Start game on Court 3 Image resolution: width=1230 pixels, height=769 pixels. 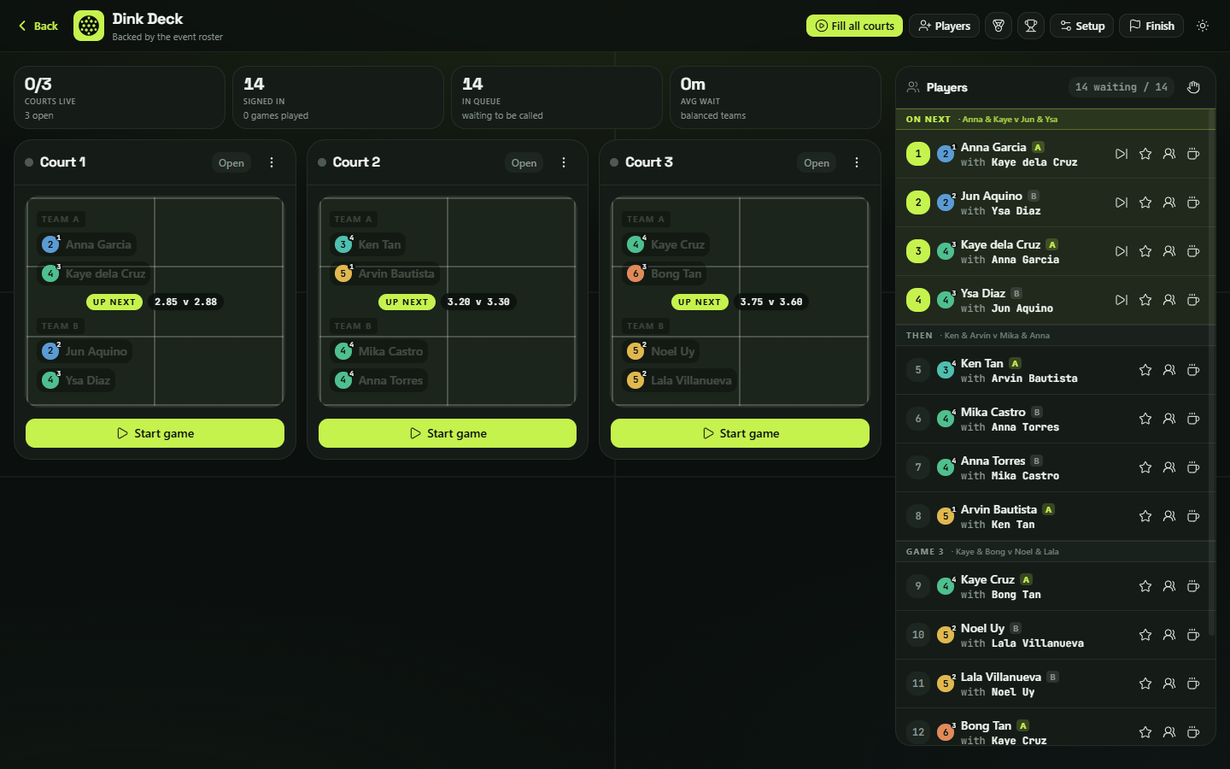click(x=740, y=433)
